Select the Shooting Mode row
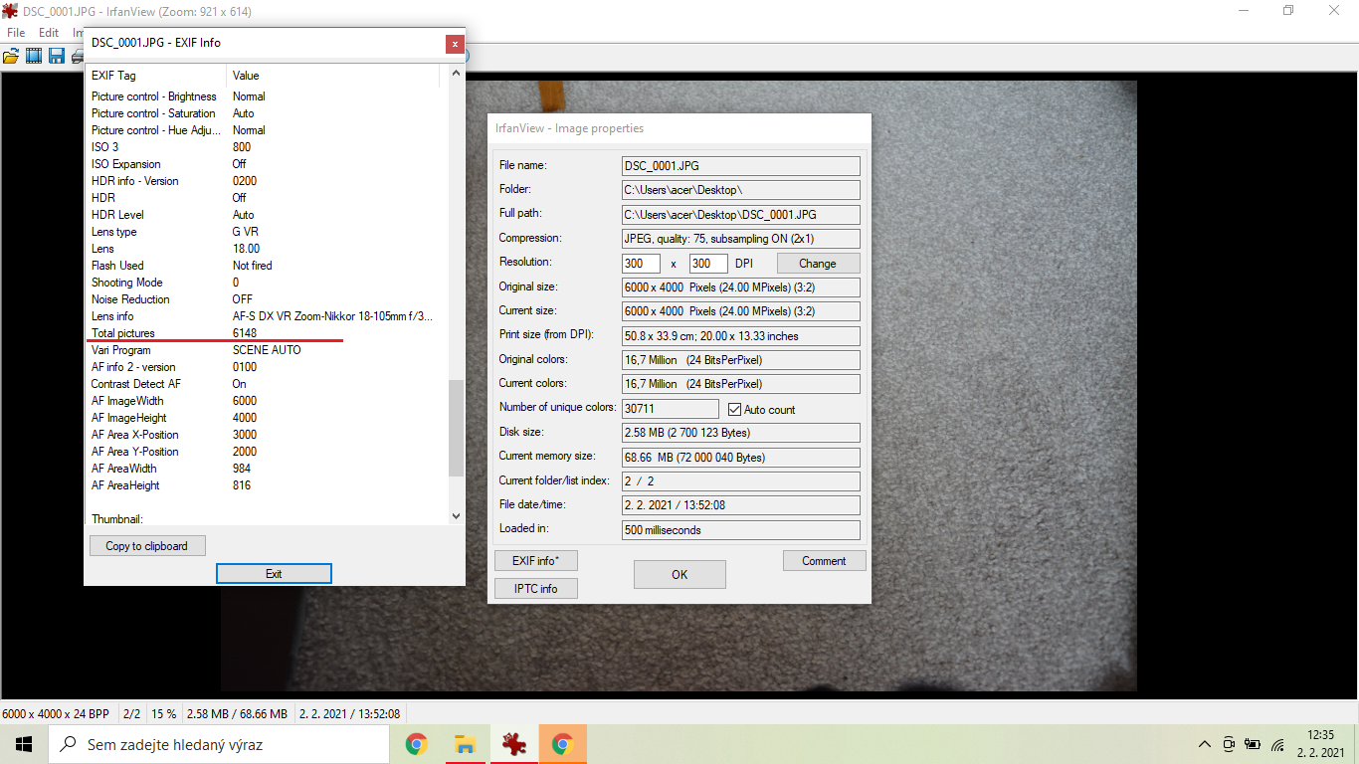1359x764 pixels. pos(267,283)
